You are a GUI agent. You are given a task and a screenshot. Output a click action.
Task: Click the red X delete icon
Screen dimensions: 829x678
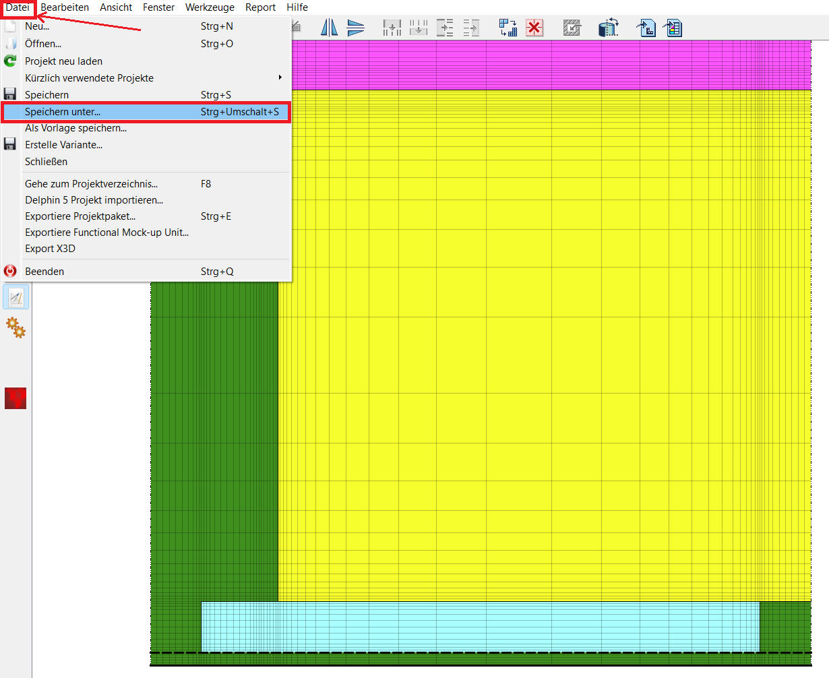click(534, 28)
